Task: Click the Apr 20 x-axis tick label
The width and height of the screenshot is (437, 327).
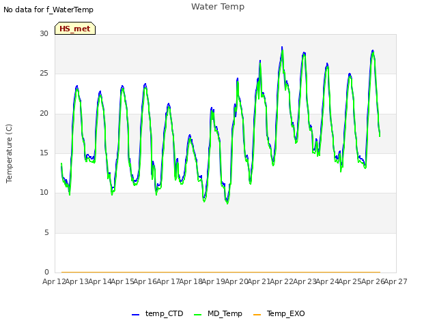Action: [236, 281]
